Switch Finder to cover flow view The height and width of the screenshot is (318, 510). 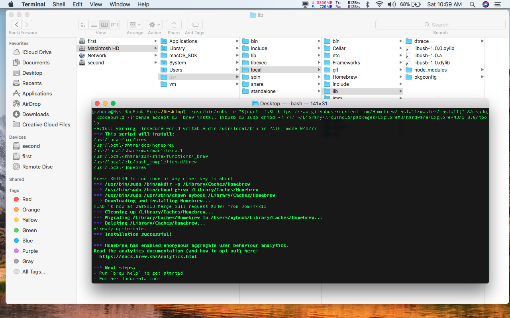115,25
